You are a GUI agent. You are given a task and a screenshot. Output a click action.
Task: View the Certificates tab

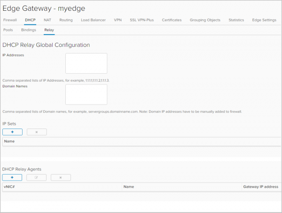172,20
